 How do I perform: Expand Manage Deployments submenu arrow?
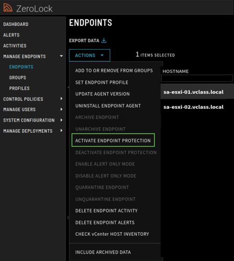tap(61, 130)
